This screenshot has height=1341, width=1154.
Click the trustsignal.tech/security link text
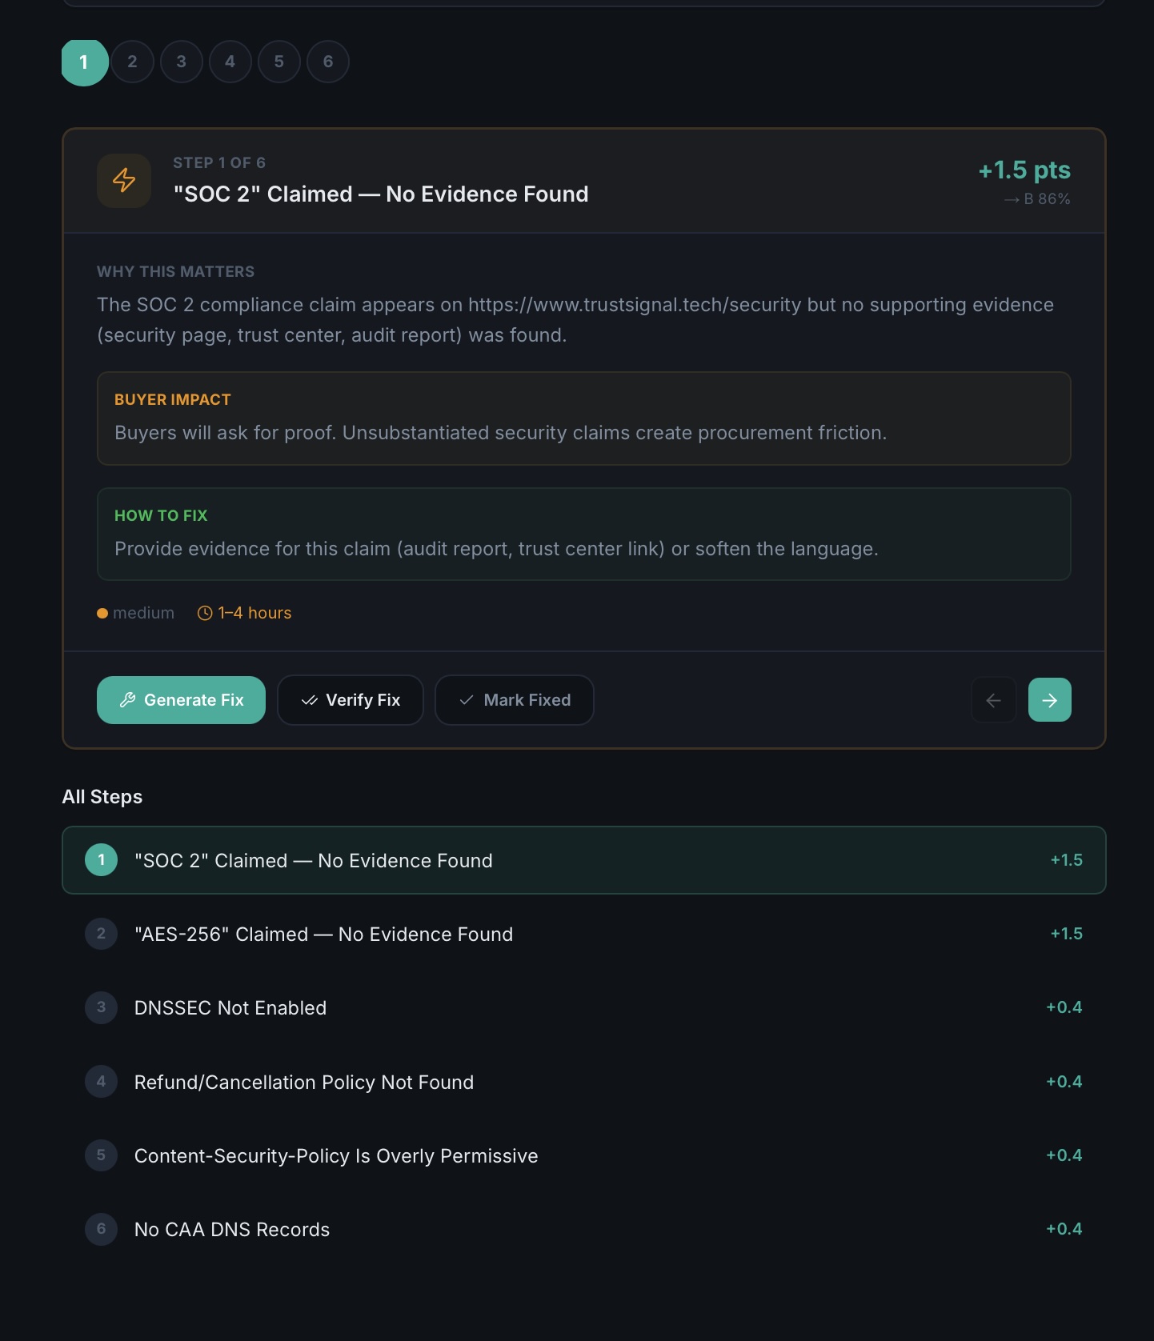point(631,304)
